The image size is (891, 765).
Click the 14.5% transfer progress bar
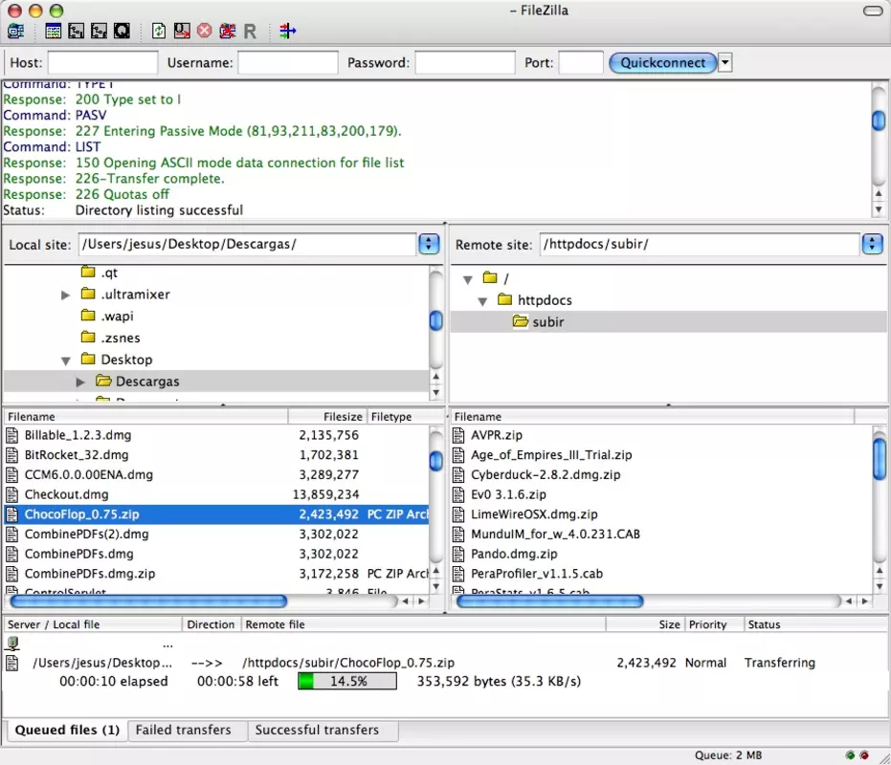click(x=347, y=682)
